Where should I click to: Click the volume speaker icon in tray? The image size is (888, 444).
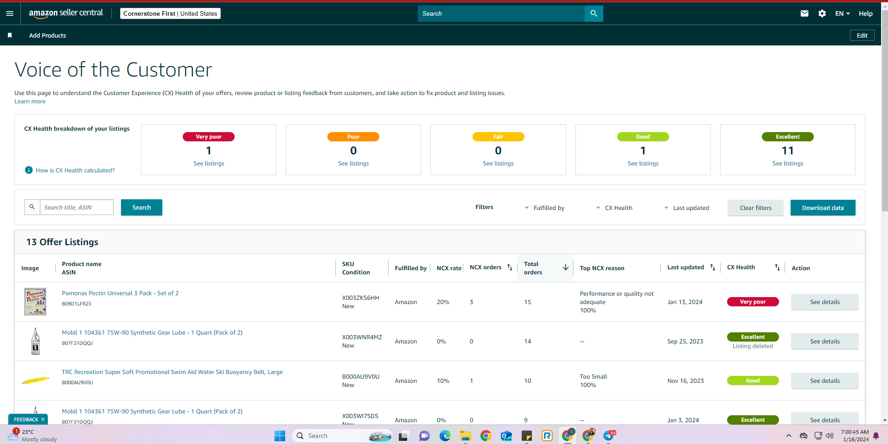[830, 436]
